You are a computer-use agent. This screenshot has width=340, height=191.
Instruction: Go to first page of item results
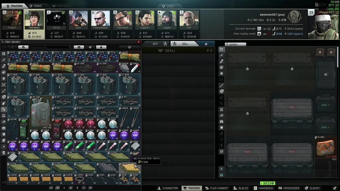[51, 188]
